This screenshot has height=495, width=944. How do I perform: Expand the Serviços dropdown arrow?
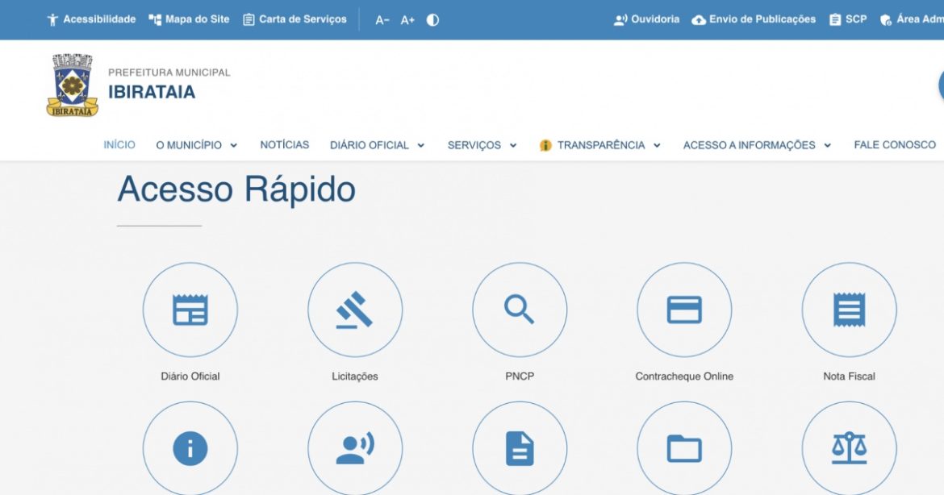(513, 146)
